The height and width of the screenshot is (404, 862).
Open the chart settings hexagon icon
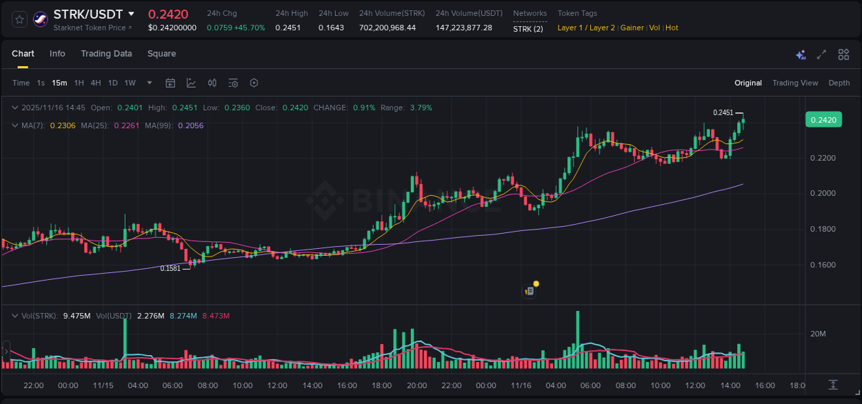254,83
